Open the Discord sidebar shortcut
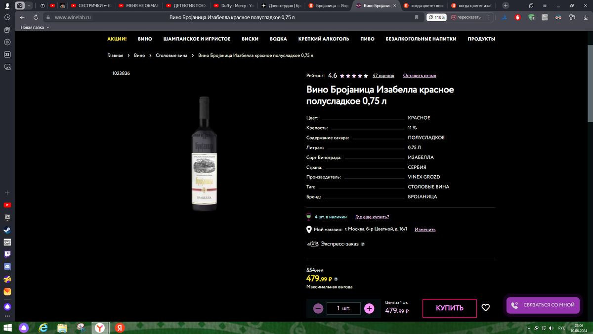Image resolution: width=593 pixels, height=334 pixels. [x=7, y=267]
